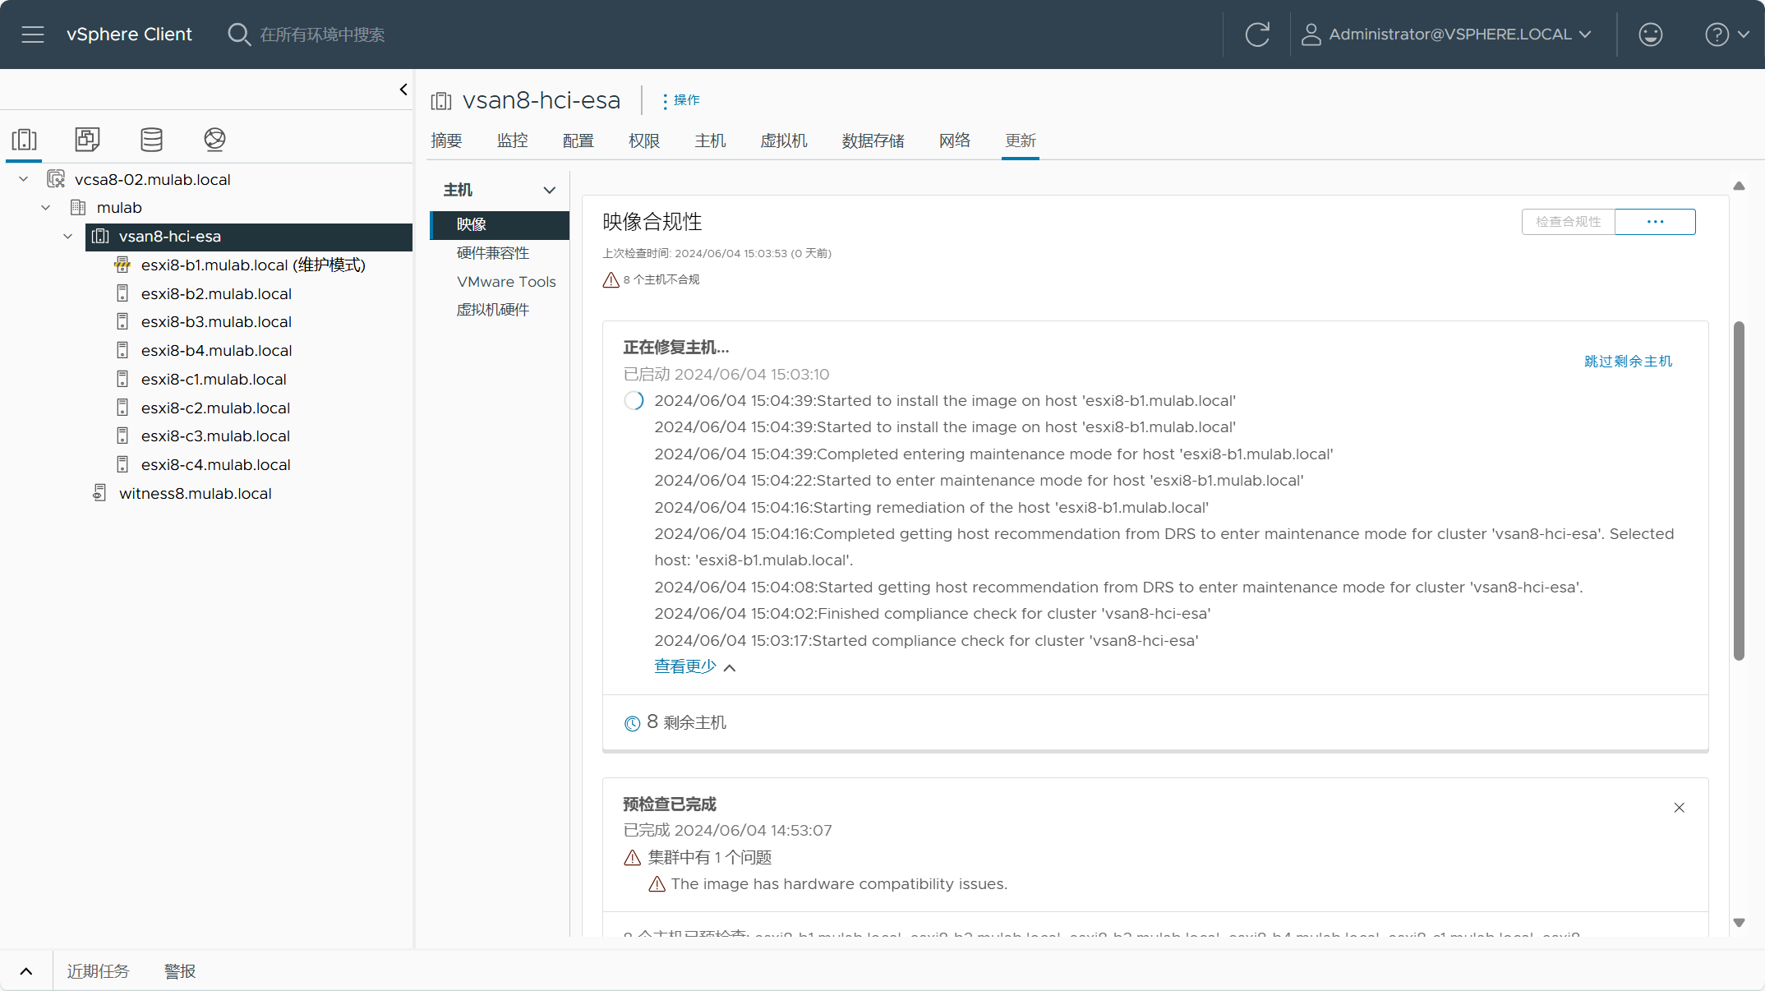The width and height of the screenshot is (1765, 991).
Task: Open the Actions menu for the cluster
Action: 681,100
